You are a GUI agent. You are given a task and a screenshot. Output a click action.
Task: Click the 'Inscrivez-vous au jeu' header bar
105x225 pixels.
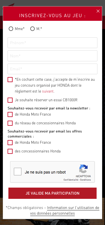pos(52,13)
